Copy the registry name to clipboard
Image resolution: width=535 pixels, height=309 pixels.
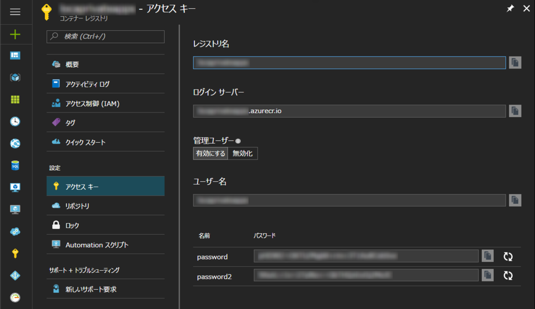(515, 63)
